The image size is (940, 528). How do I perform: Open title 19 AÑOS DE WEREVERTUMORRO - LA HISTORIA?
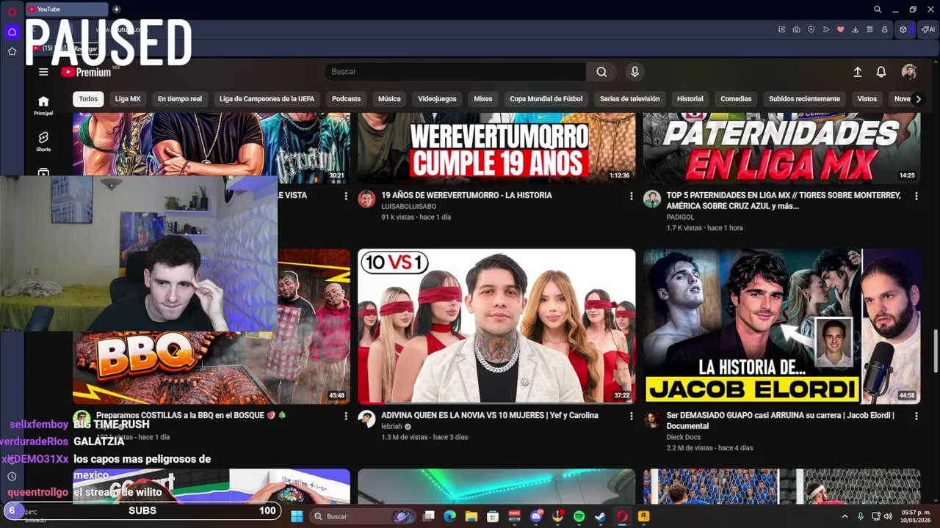[x=466, y=195]
